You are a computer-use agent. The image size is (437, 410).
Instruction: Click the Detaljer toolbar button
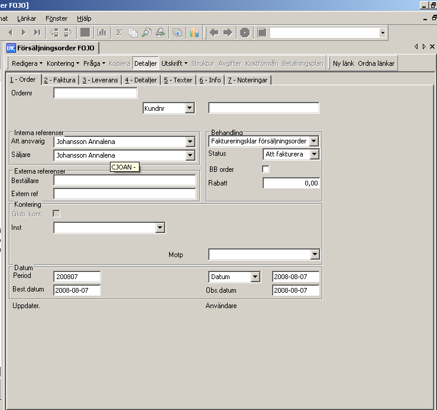pyautogui.click(x=145, y=63)
